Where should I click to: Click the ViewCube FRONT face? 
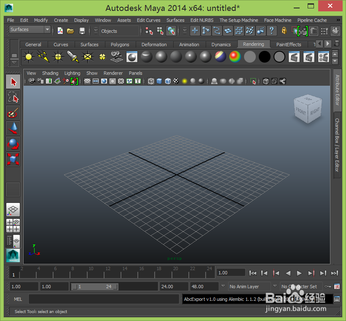301,111
